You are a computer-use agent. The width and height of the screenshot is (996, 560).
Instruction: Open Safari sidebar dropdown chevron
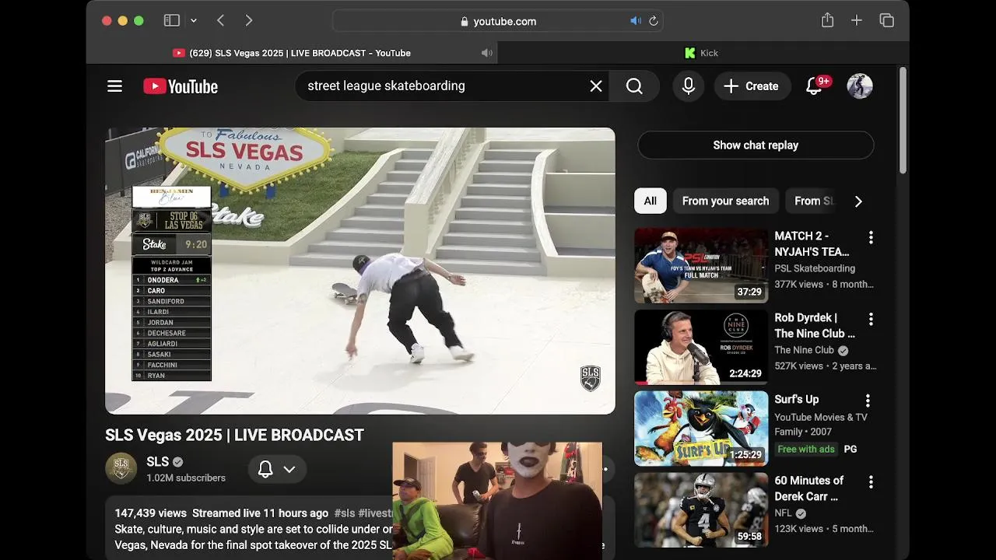point(194,21)
